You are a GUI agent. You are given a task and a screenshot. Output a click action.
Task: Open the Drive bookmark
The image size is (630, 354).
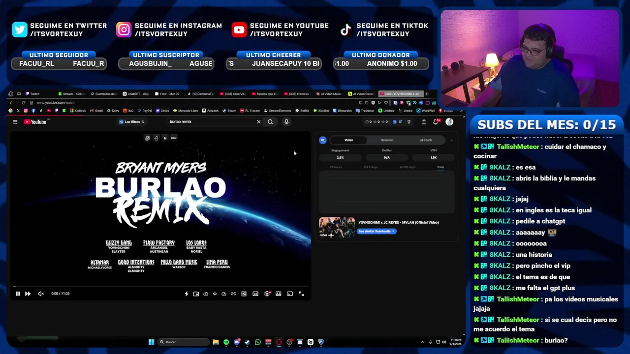click(x=113, y=111)
